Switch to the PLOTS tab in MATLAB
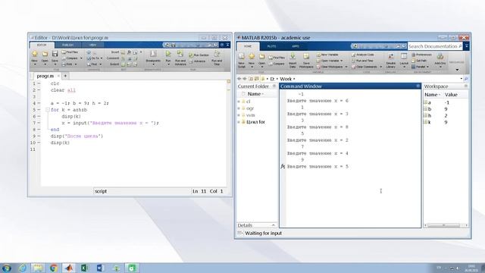The image size is (485, 273). [271, 46]
